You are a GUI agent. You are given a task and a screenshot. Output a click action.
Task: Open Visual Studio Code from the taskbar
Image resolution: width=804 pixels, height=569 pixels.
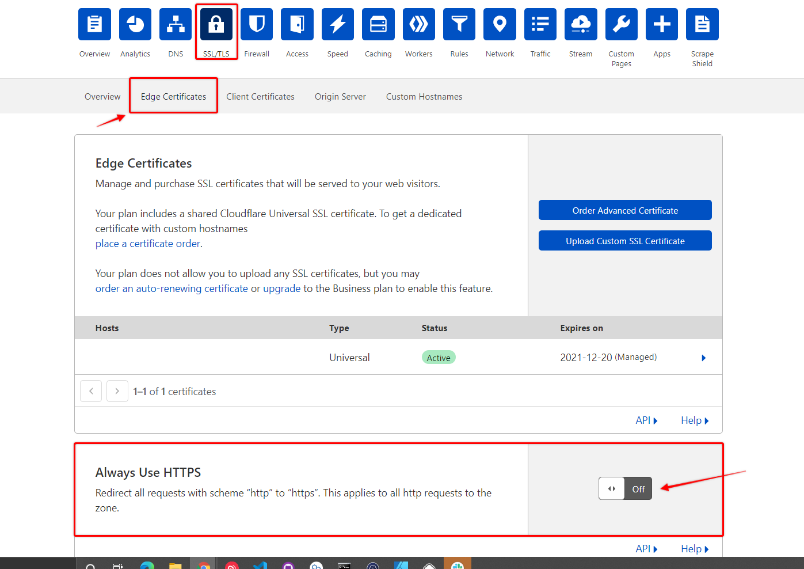pos(260,564)
